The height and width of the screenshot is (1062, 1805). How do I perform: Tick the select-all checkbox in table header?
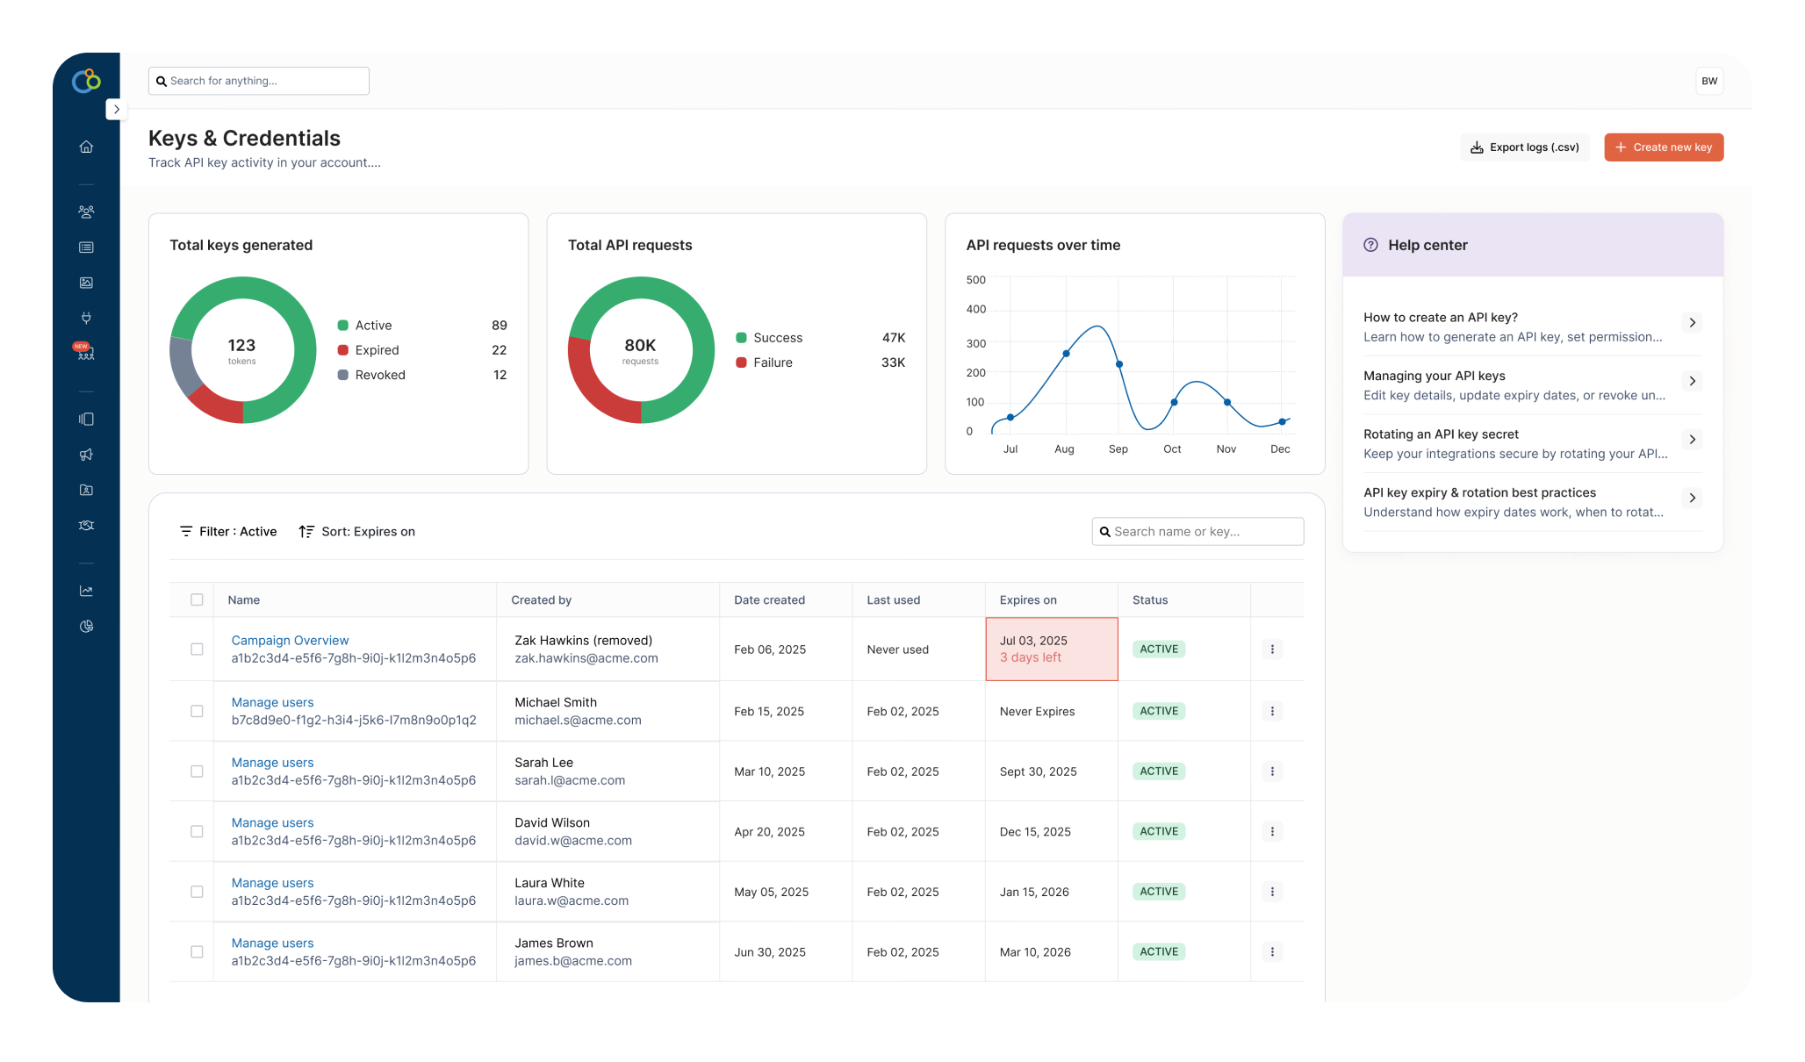(197, 599)
